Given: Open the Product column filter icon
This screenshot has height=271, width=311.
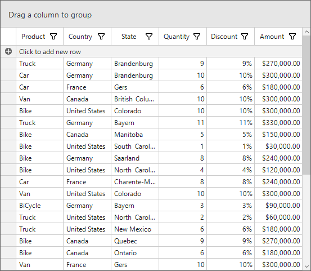Looking at the screenshot, I should pos(53,37).
